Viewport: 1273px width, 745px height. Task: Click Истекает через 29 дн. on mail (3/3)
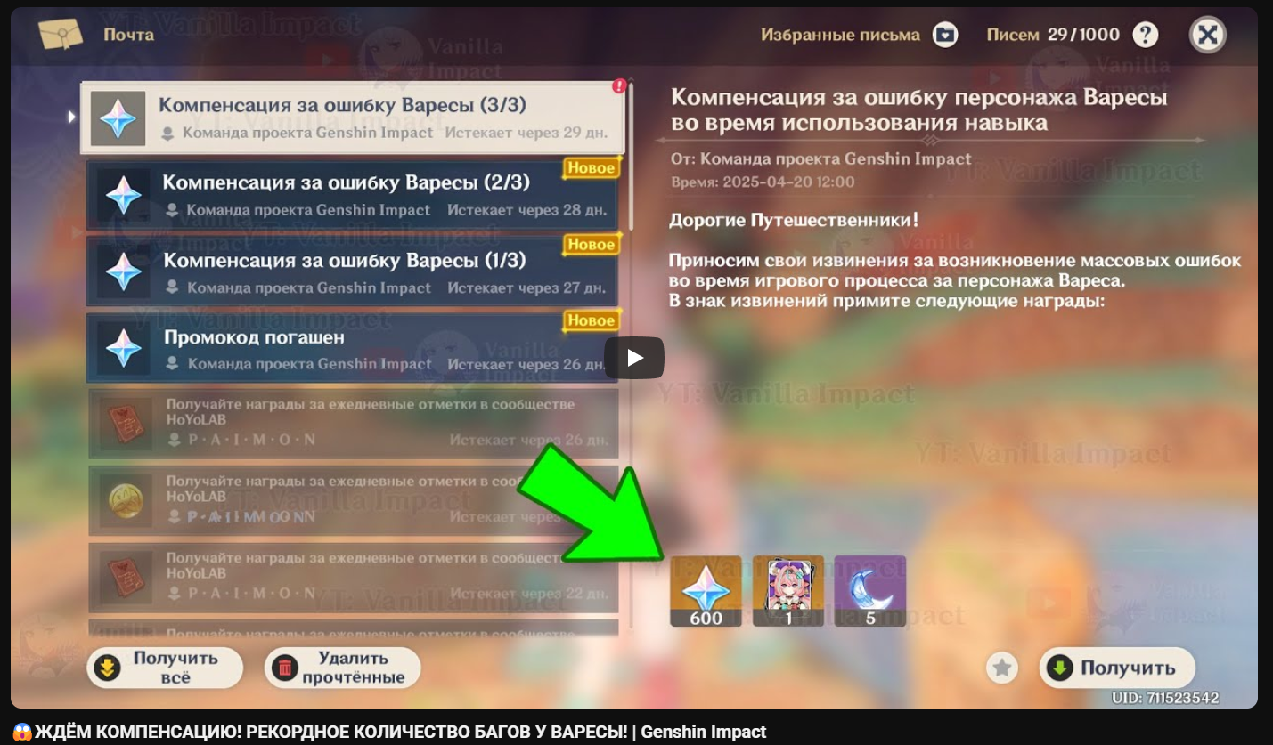point(526,133)
